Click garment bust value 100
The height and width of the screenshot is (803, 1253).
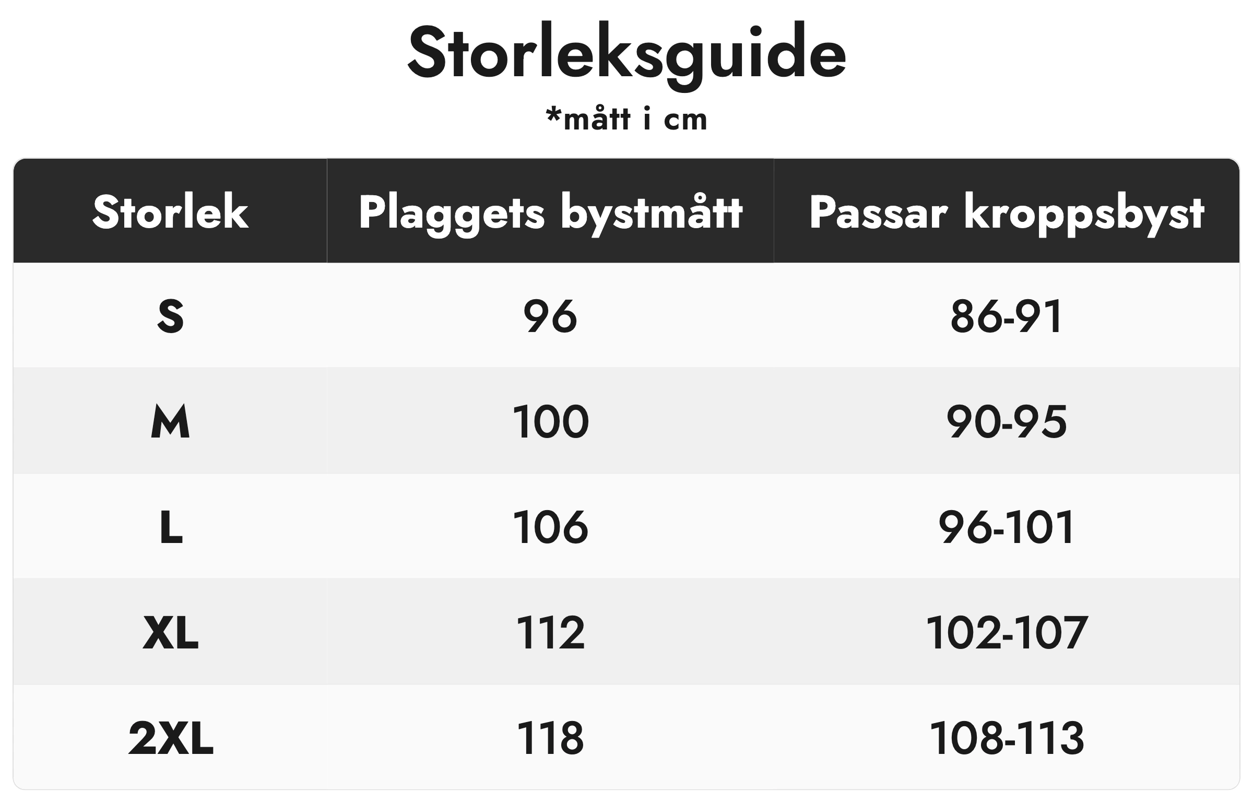coord(550,421)
